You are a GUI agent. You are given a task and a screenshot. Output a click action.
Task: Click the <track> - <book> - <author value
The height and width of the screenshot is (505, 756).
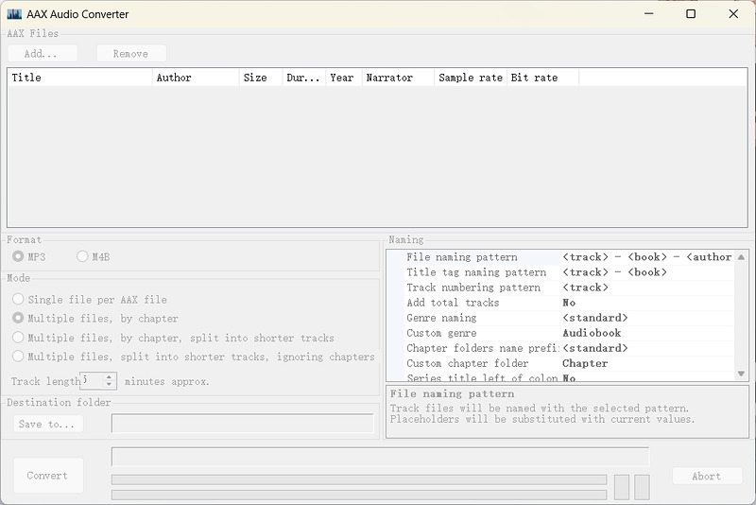pos(647,257)
